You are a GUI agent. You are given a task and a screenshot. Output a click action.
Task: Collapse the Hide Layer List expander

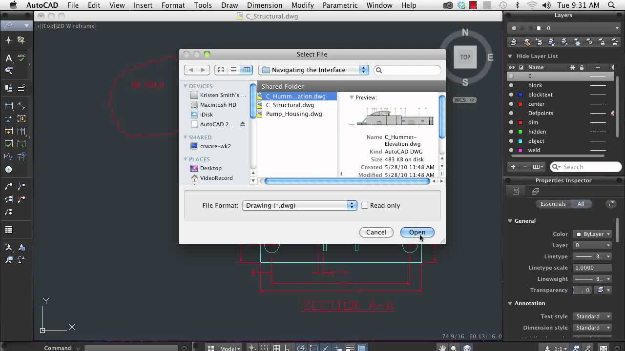(x=510, y=56)
